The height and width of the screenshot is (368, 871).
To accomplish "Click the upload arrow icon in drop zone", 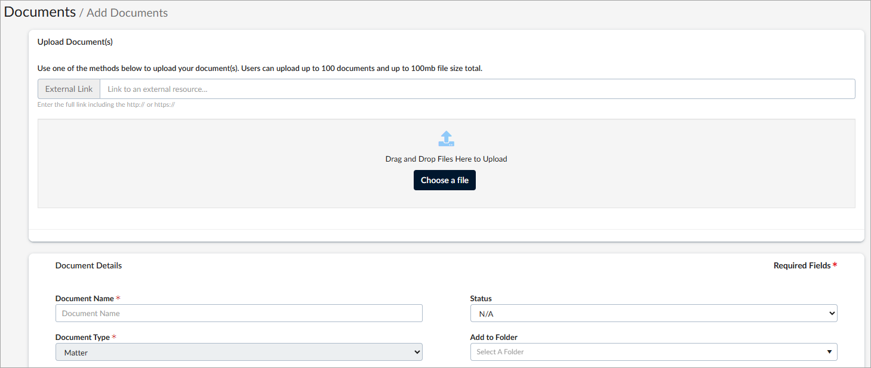I will pos(446,139).
